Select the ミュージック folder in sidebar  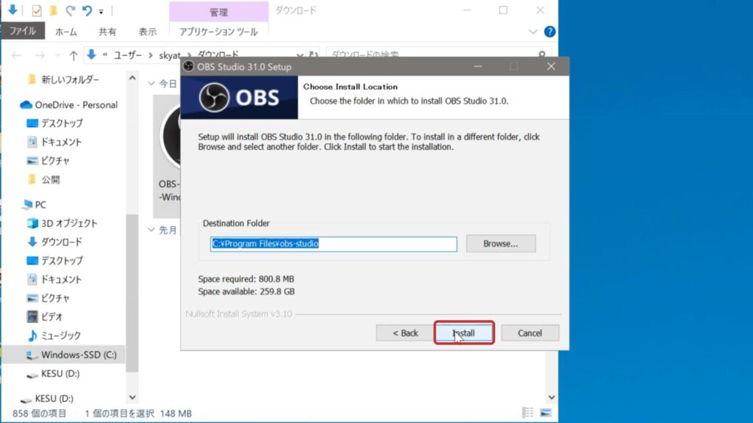click(x=60, y=336)
